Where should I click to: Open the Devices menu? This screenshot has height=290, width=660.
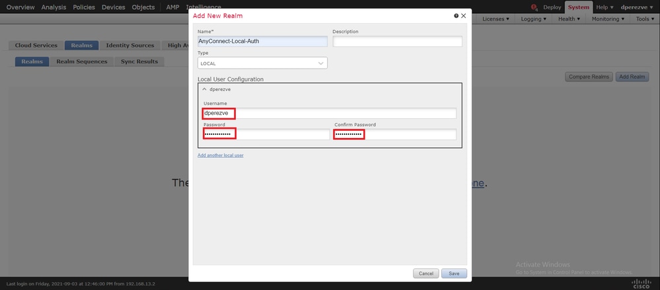[x=113, y=7]
